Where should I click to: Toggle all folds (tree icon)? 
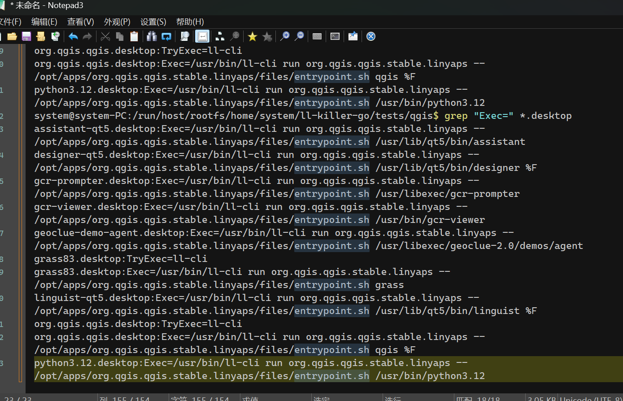click(x=220, y=36)
